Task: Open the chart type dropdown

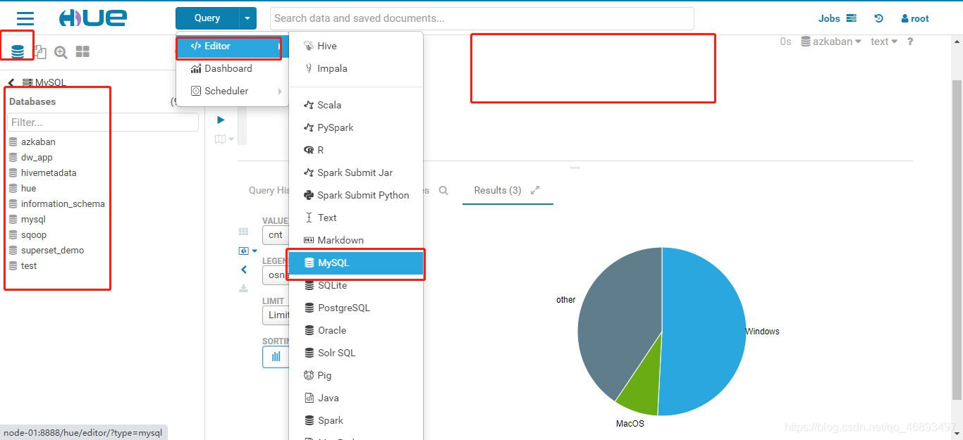Action: 249,251
